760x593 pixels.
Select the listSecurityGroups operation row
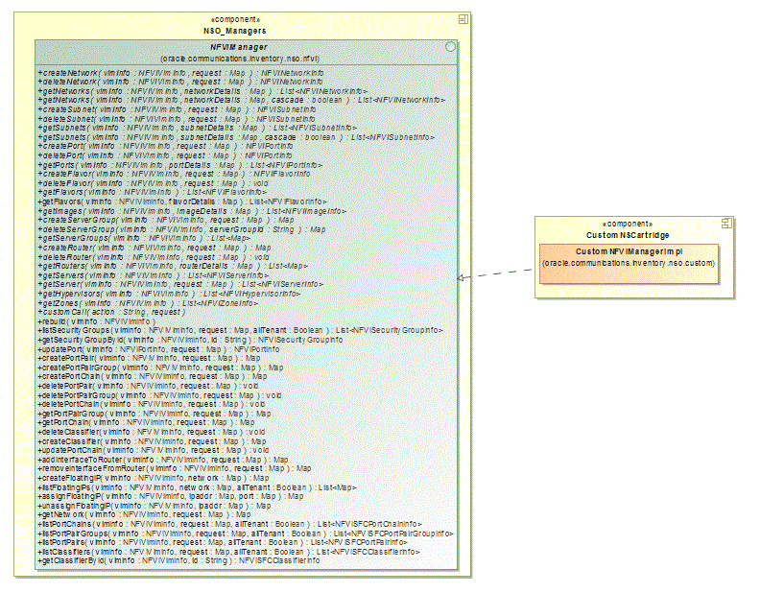click(x=241, y=330)
